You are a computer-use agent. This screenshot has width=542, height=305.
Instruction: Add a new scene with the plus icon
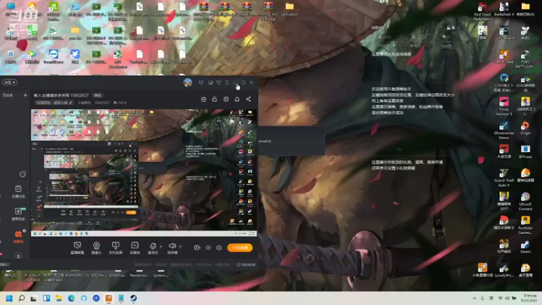click(x=25, y=95)
